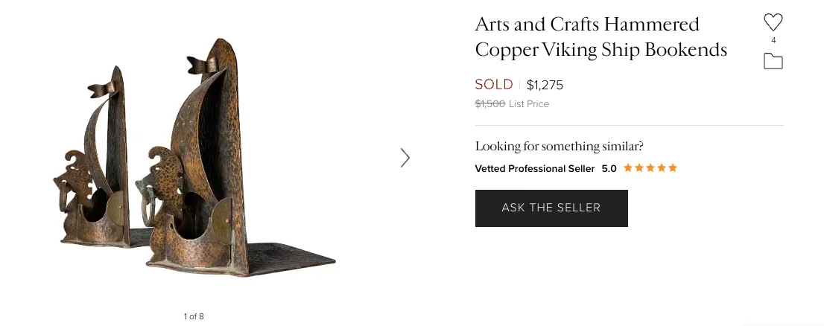Click the List Price label
This screenshot has width=824, height=326.
pos(529,104)
